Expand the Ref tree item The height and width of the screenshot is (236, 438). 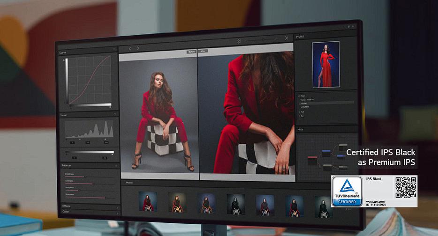(300, 112)
